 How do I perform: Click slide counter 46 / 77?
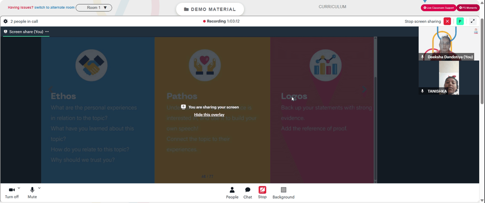[207, 176]
